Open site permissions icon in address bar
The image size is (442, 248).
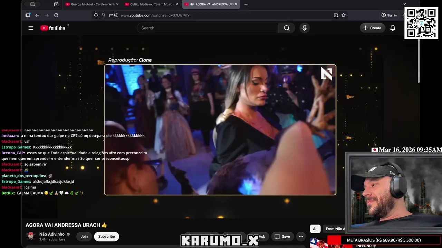110,15
